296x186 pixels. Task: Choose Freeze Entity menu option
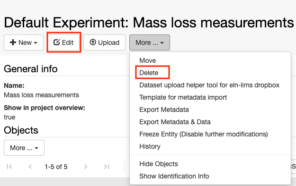coord(204,134)
